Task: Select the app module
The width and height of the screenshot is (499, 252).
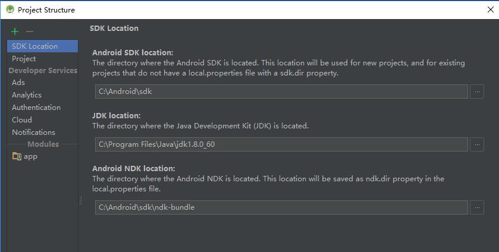Action: 30,156
